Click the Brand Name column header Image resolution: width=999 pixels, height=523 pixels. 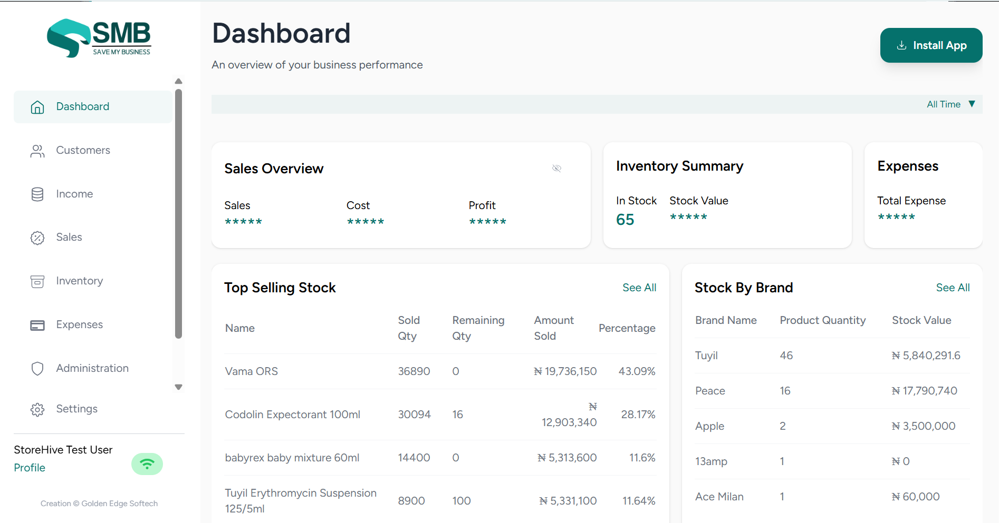click(726, 320)
